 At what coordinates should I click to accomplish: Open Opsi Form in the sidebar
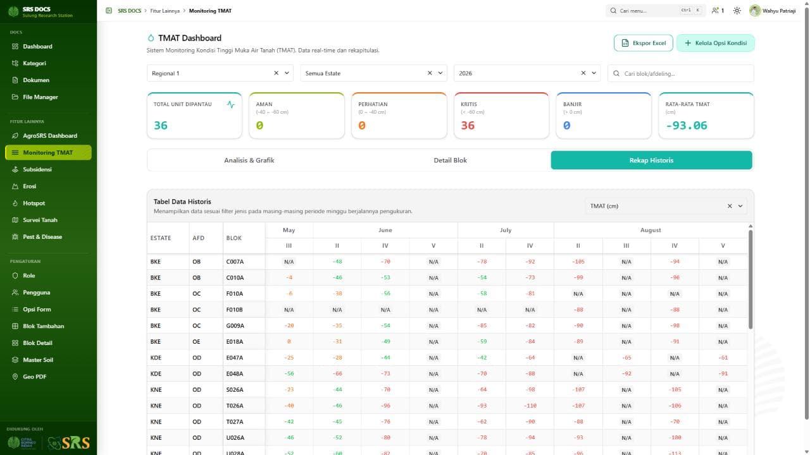pyautogui.click(x=48, y=310)
